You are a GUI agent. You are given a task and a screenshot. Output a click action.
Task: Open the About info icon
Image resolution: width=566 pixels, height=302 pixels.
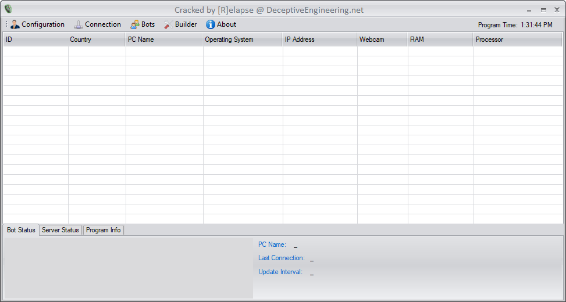click(x=211, y=24)
